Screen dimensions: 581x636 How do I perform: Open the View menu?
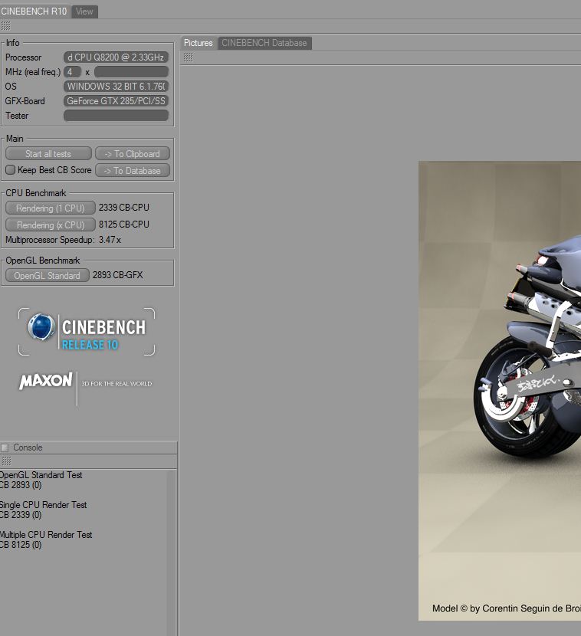coord(84,11)
